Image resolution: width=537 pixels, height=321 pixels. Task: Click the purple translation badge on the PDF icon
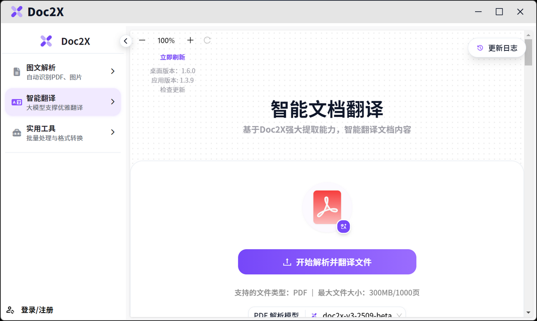344,226
